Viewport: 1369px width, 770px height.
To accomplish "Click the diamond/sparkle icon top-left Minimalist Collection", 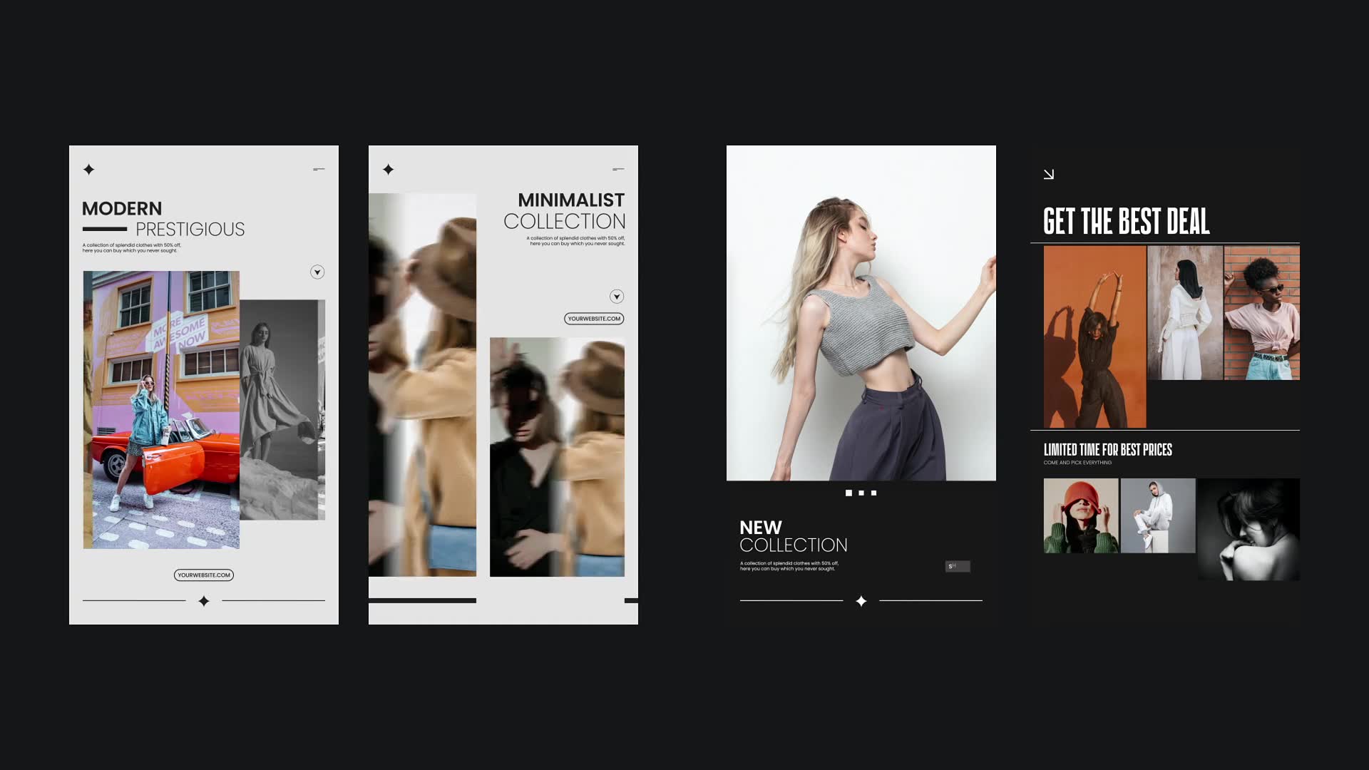I will pos(389,169).
